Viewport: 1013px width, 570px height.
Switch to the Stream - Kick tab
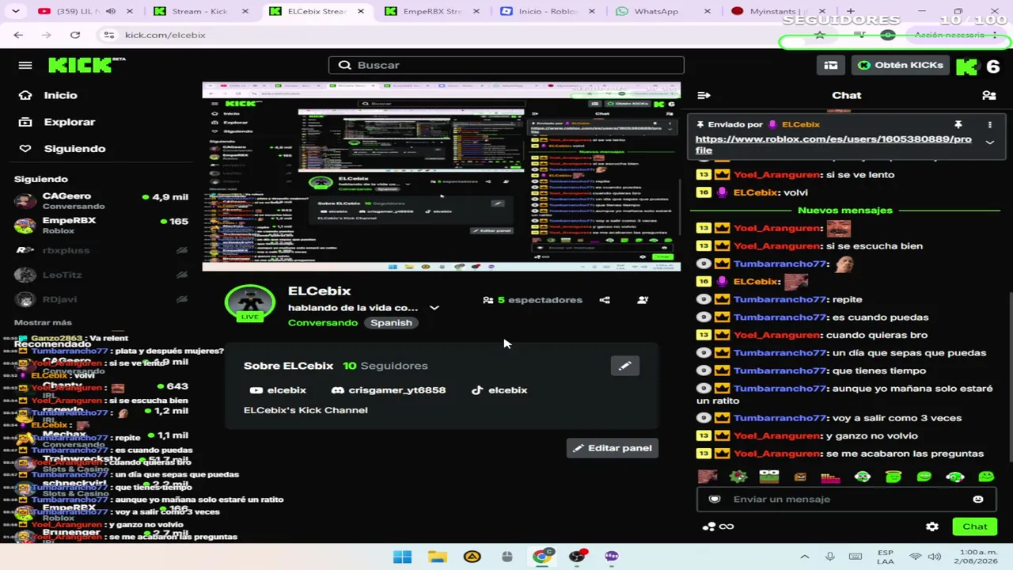(x=200, y=11)
